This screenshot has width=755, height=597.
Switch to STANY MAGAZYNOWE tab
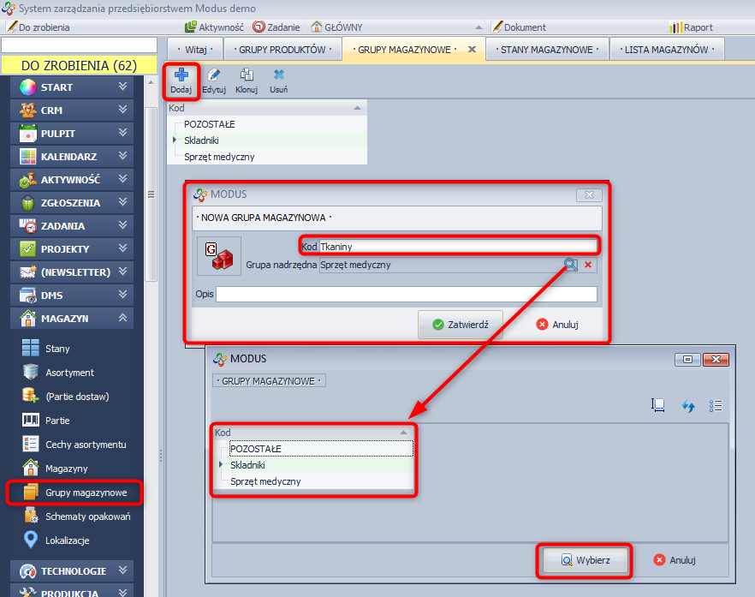click(547, 50)
